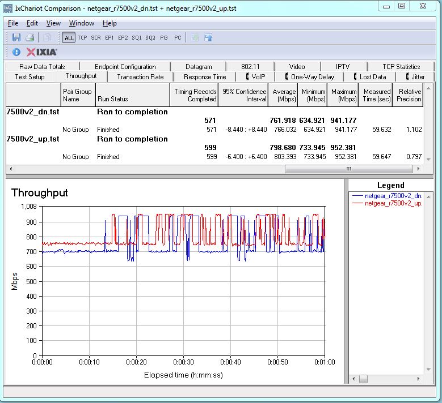Click the table scroll right arrow
This screenshot has height=403, width=442.
(418, 169)
